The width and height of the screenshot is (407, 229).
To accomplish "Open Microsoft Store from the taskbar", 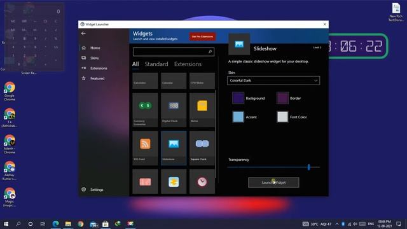I will point(106,224).
